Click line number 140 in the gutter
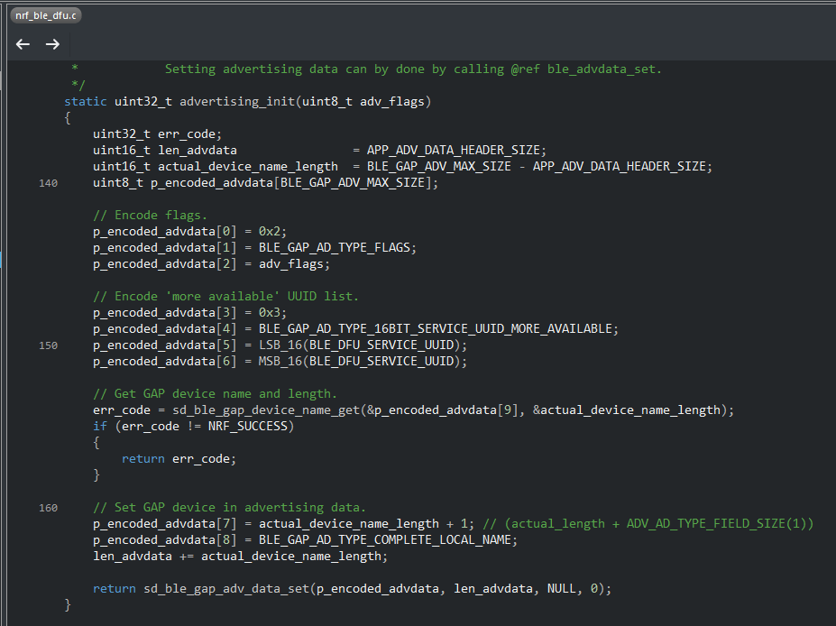836x626 pixels. (48, 183)
